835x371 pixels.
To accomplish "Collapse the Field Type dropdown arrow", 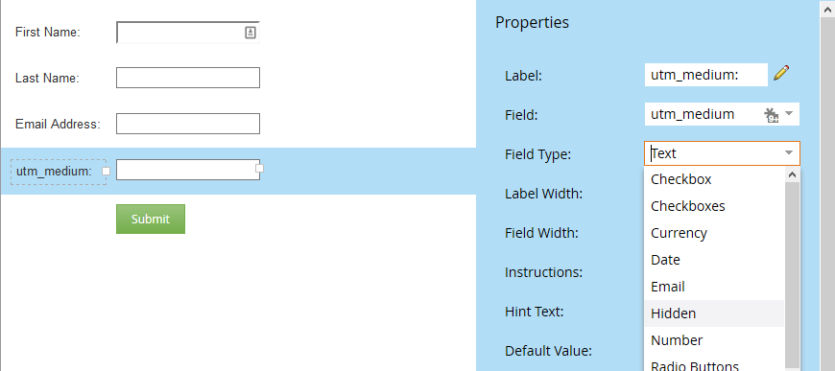I will pos(789,153).
